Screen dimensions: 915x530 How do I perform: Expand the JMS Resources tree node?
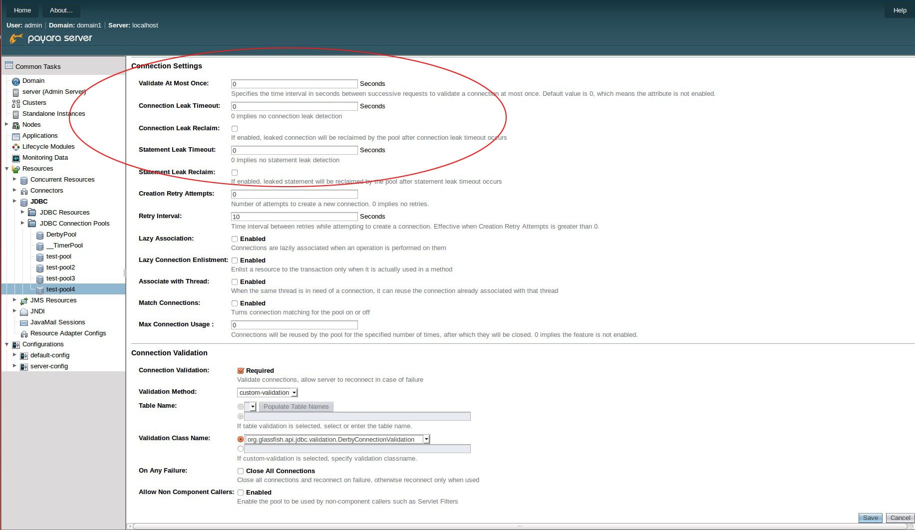pyautogui.click(x=14, y=300)
